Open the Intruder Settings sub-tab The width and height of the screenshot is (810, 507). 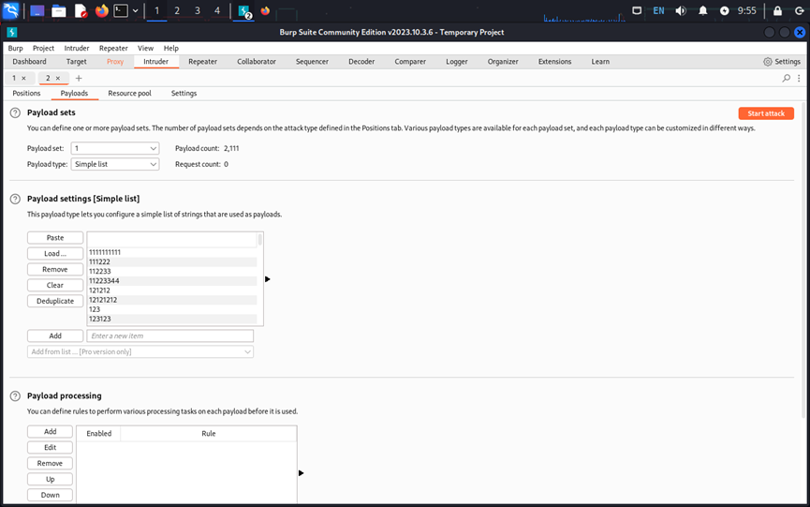(184, 93)
